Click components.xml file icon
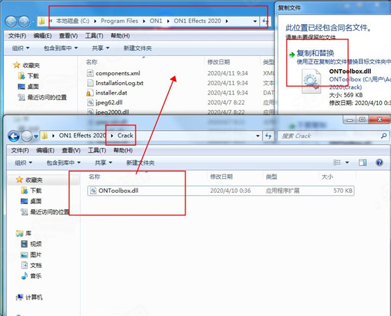The image size is (391, 316). pyautogui.click(x=90, y=73)
